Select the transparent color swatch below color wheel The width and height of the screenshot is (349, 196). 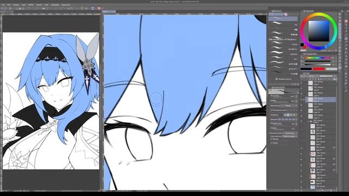tap(303, 51)
